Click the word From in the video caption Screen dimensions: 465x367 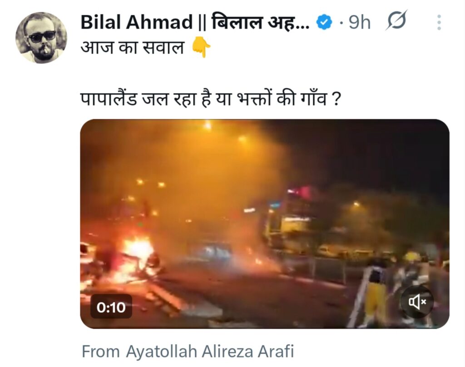pyautogui.click(x=101, y=352)
